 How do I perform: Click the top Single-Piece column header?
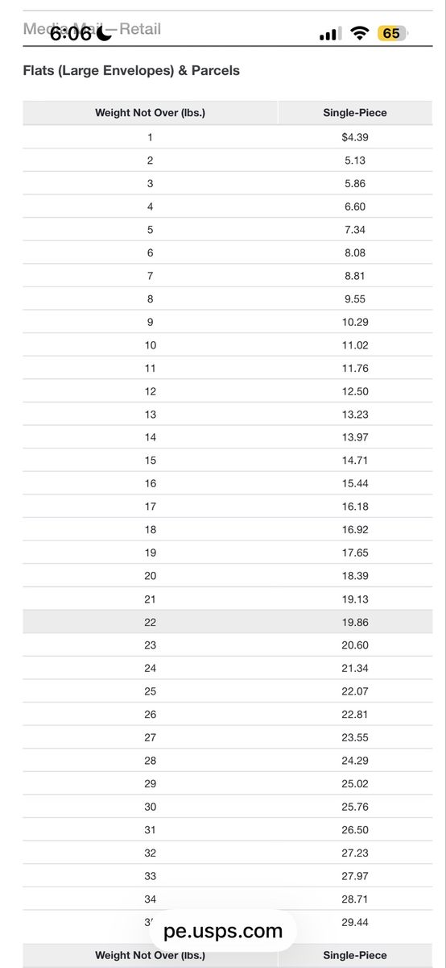(x=355, y=113)
